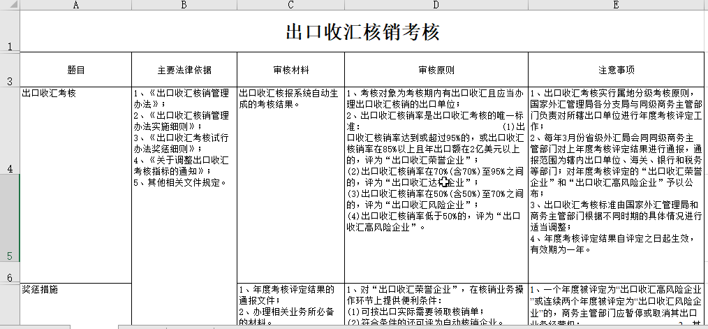708x329 pixels.
Task: Select the 出口收汇考核 cell in column A
Action: click(75, 175)
